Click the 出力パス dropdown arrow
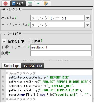 87,18
